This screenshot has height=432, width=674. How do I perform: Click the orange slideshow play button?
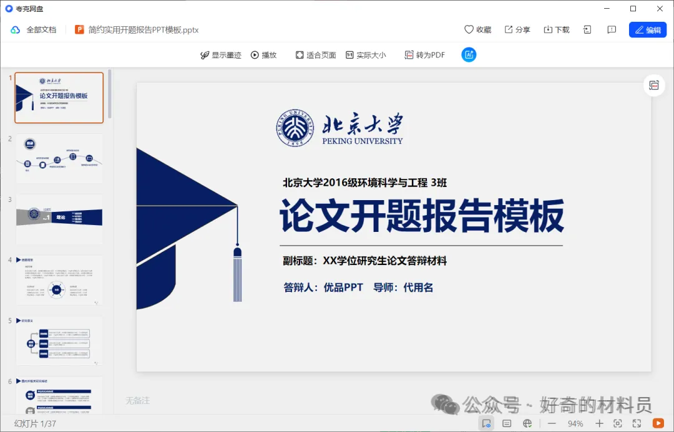coord(658,423)
